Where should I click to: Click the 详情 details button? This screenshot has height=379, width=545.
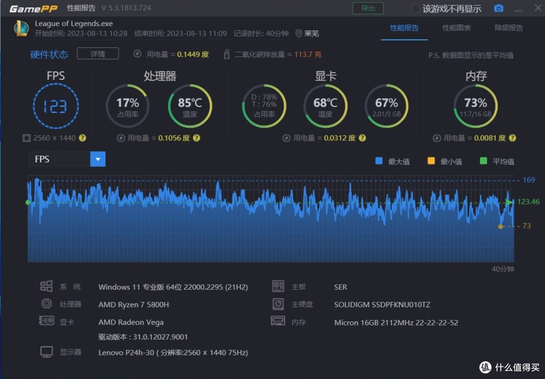tap(98, 53)
